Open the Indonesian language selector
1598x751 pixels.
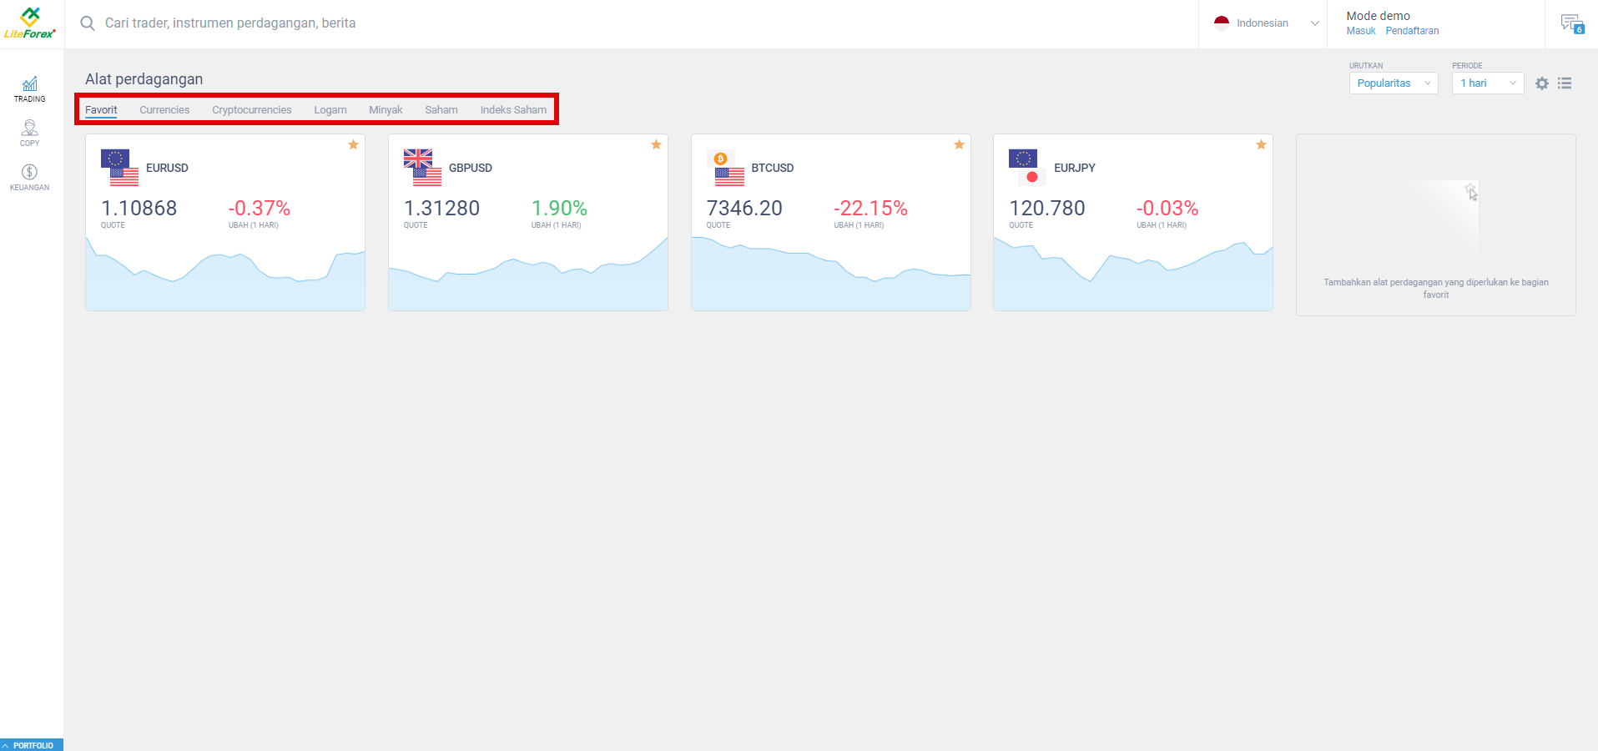point(1263,23)
